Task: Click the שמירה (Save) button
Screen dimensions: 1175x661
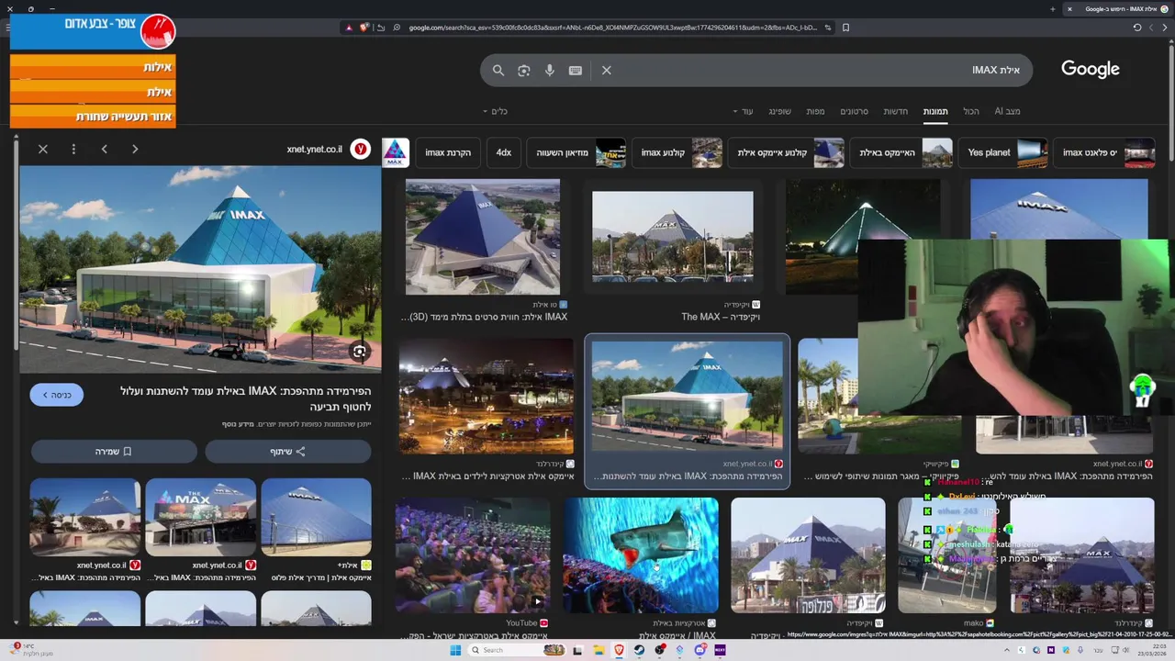Action: click(x=114, y=452)
